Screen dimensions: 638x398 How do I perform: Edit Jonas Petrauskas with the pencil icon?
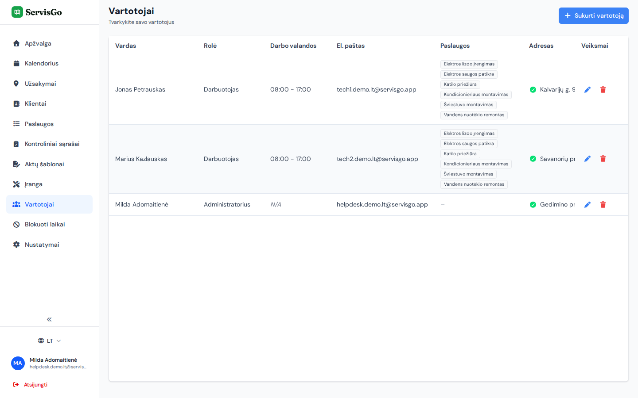pyautogui.click(x=587, y=90)
